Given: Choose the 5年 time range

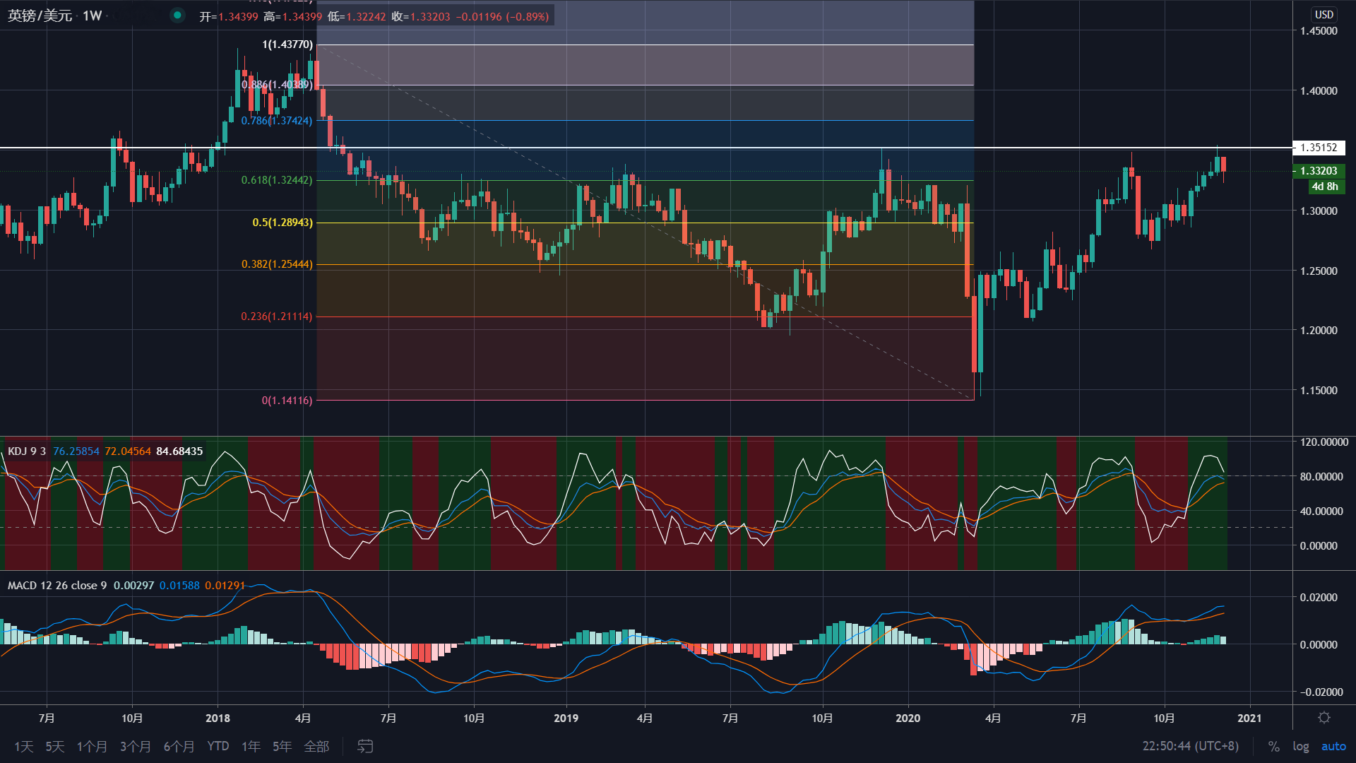Looking at the screenshot, I should coord(282,746).
